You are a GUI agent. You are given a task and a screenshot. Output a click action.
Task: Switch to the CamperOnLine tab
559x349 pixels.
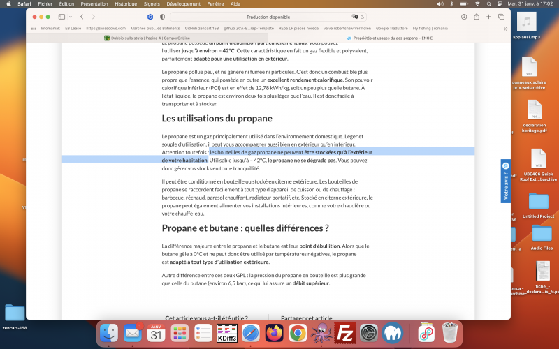coord(147,38)
